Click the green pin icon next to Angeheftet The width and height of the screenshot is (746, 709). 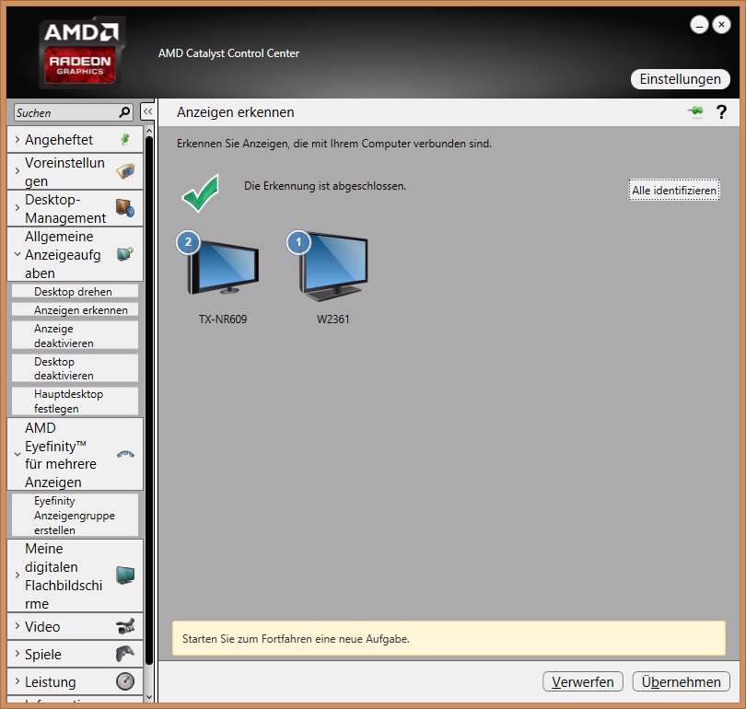click(125, 139)
